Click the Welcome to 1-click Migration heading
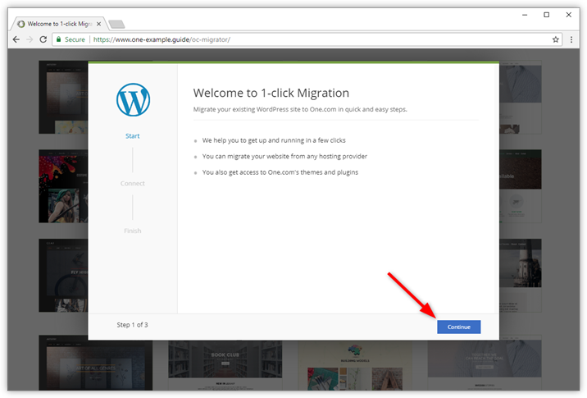Image resolution: width=587 pixels, height=398 pixels. [271, 93]
